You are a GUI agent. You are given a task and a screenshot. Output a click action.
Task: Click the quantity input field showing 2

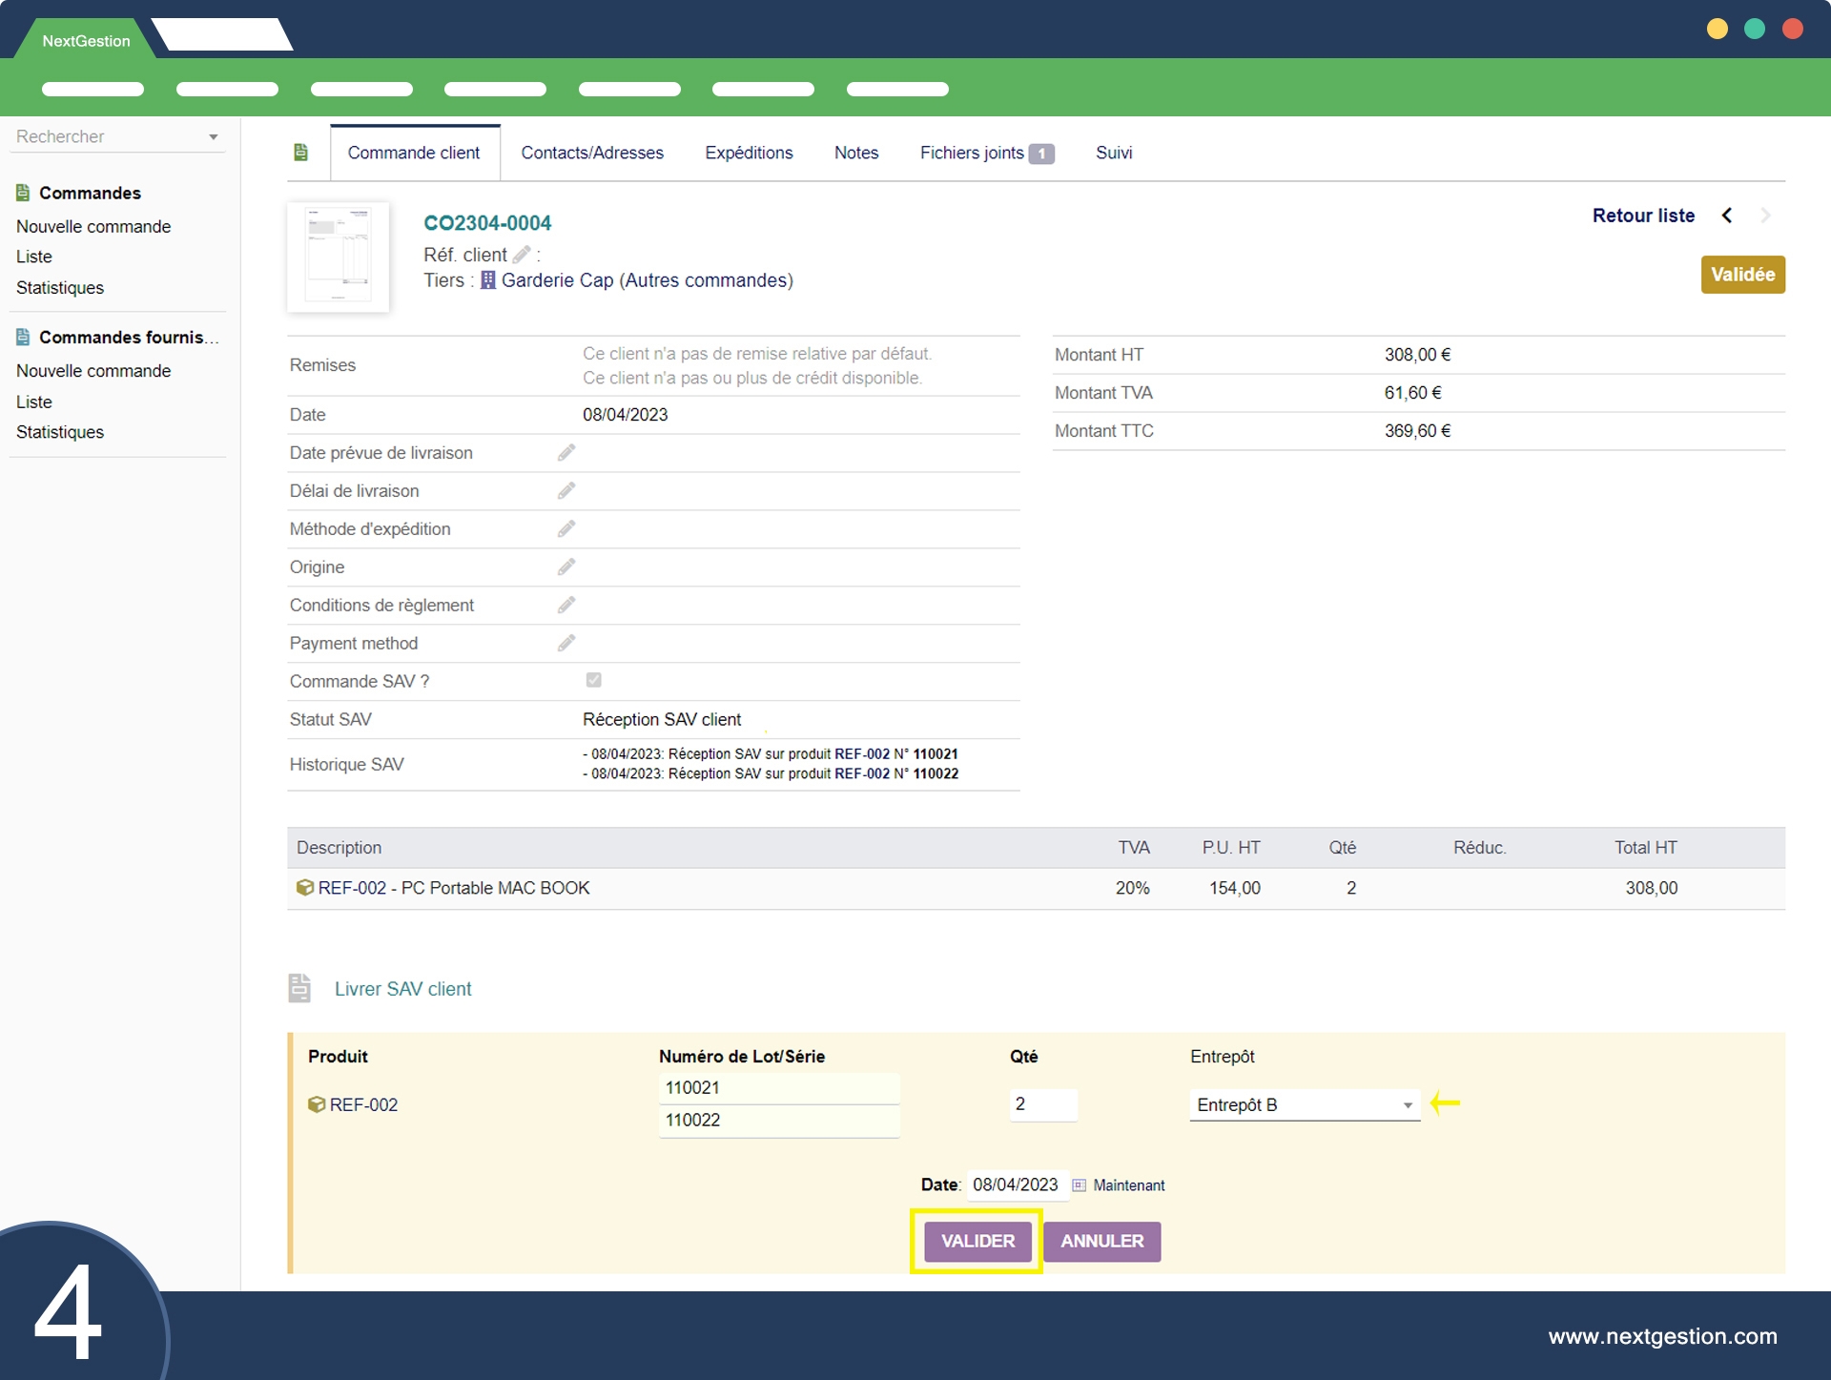pyautogui.click(x=1042, y=1104)
